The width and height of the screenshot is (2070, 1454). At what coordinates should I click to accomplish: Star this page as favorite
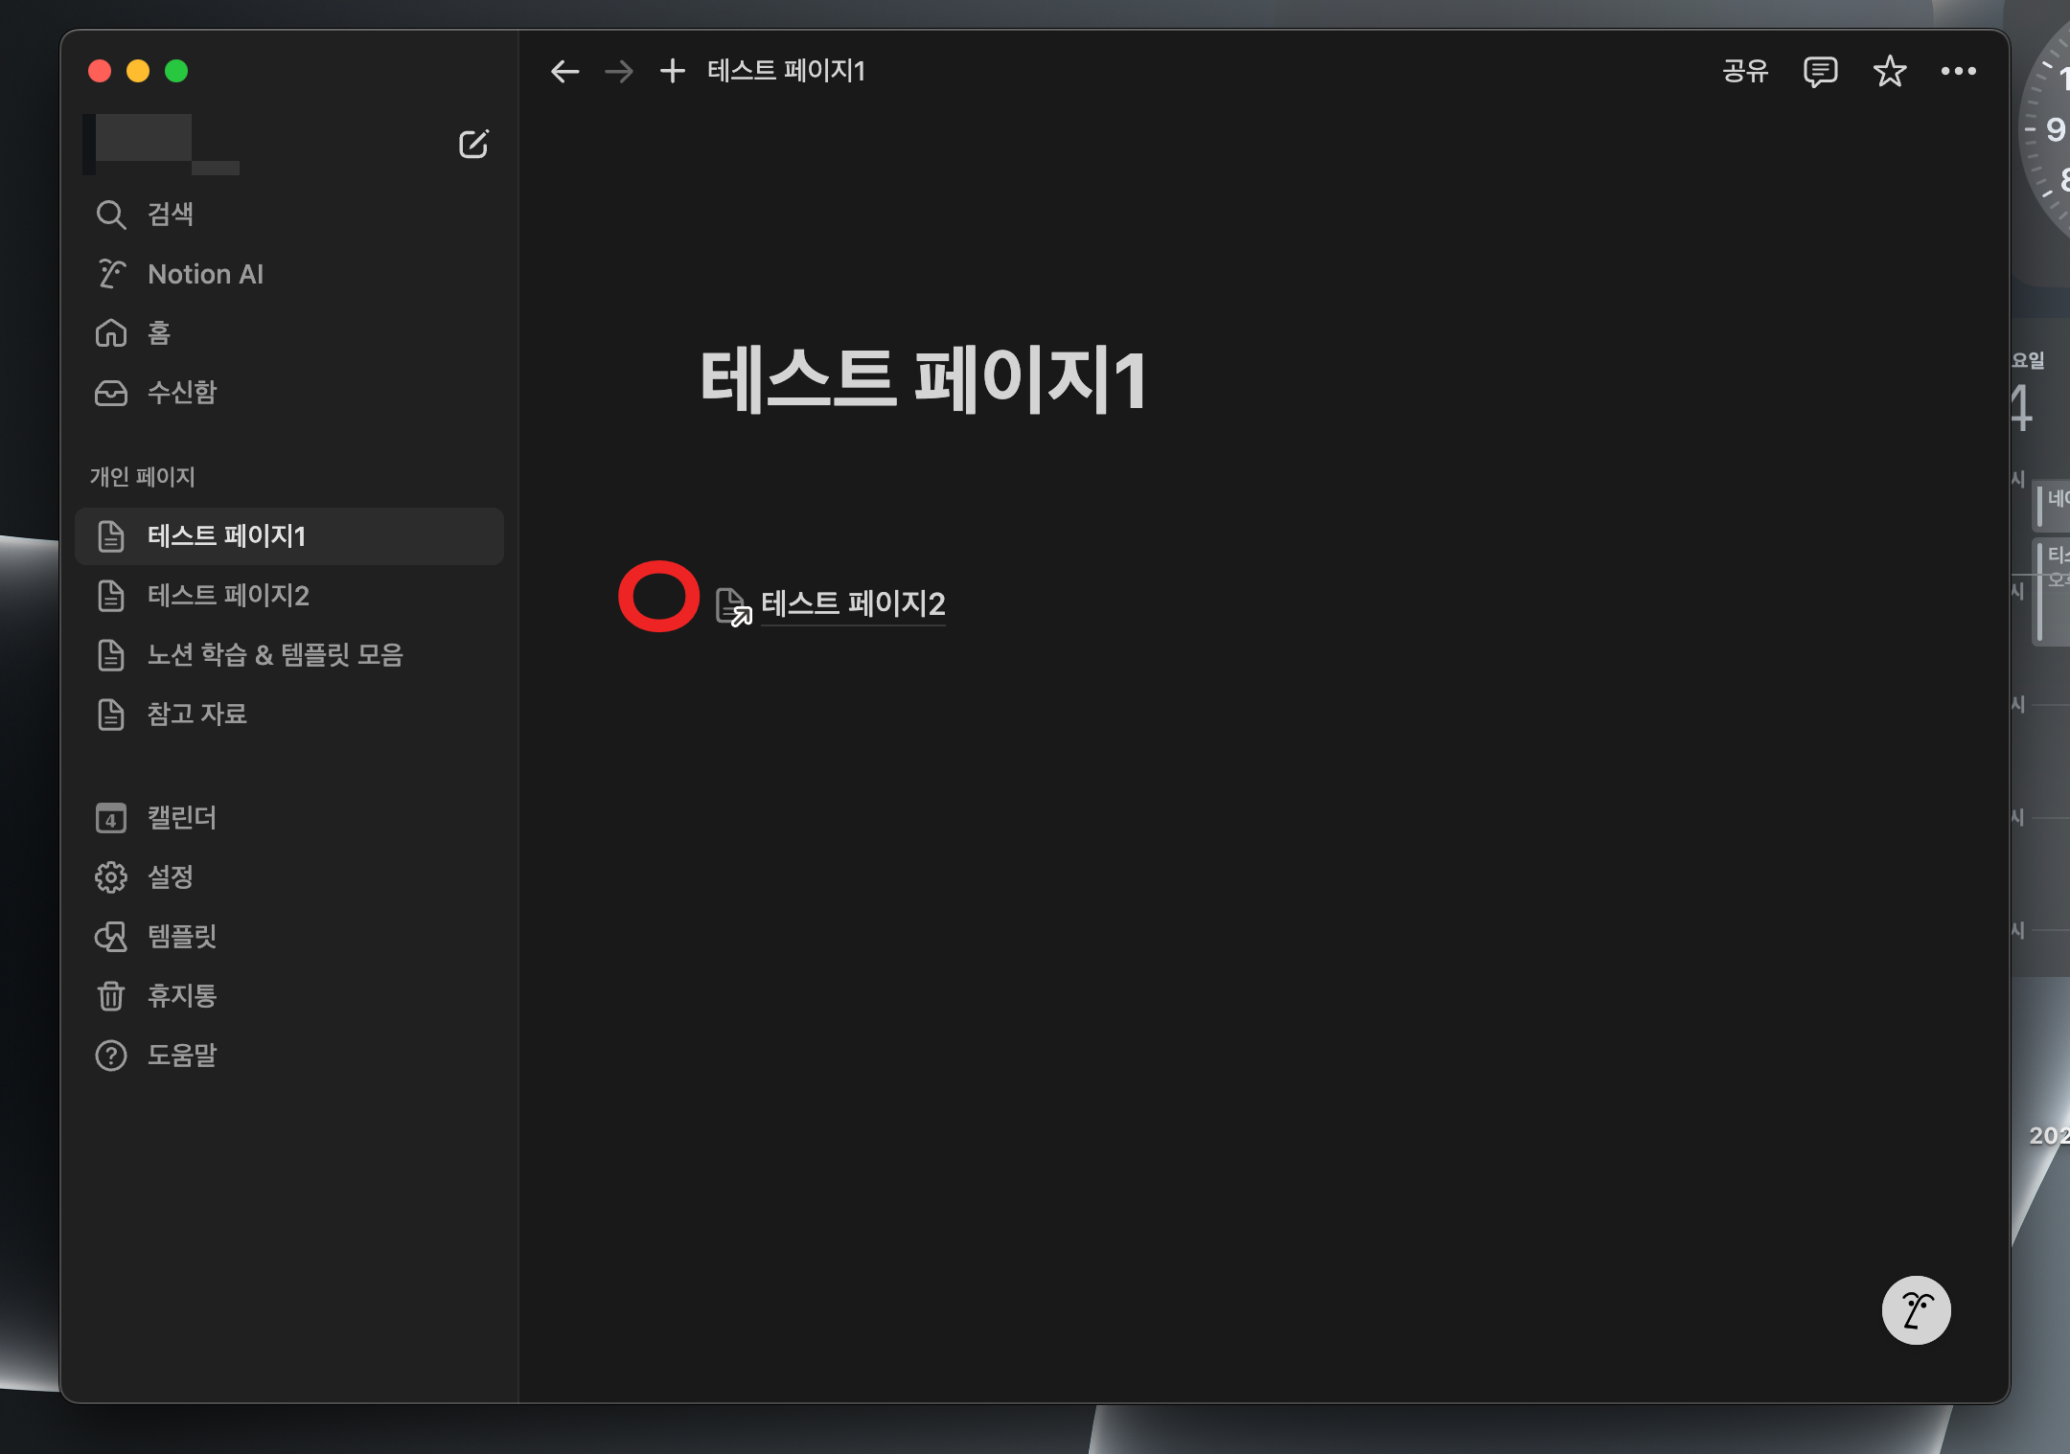pos(1889,71)
